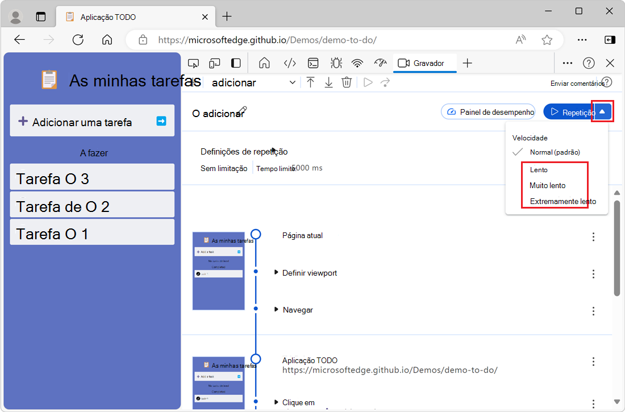625x412 pixels.
Task: Click the export recording down-arrow icon
Action: [x=328, y=82]
